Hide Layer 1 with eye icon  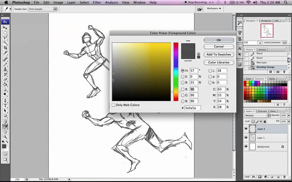coord(246,138)
